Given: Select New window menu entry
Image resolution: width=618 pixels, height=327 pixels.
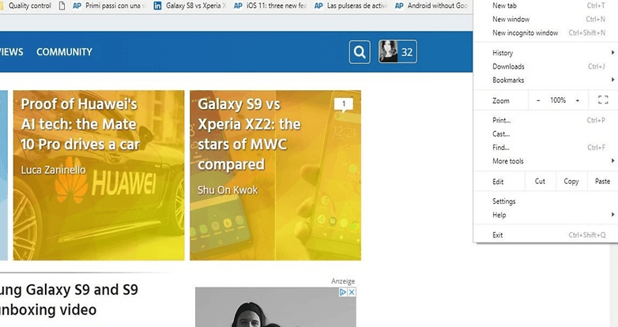Looking at the screenshot, I should 545,19.
